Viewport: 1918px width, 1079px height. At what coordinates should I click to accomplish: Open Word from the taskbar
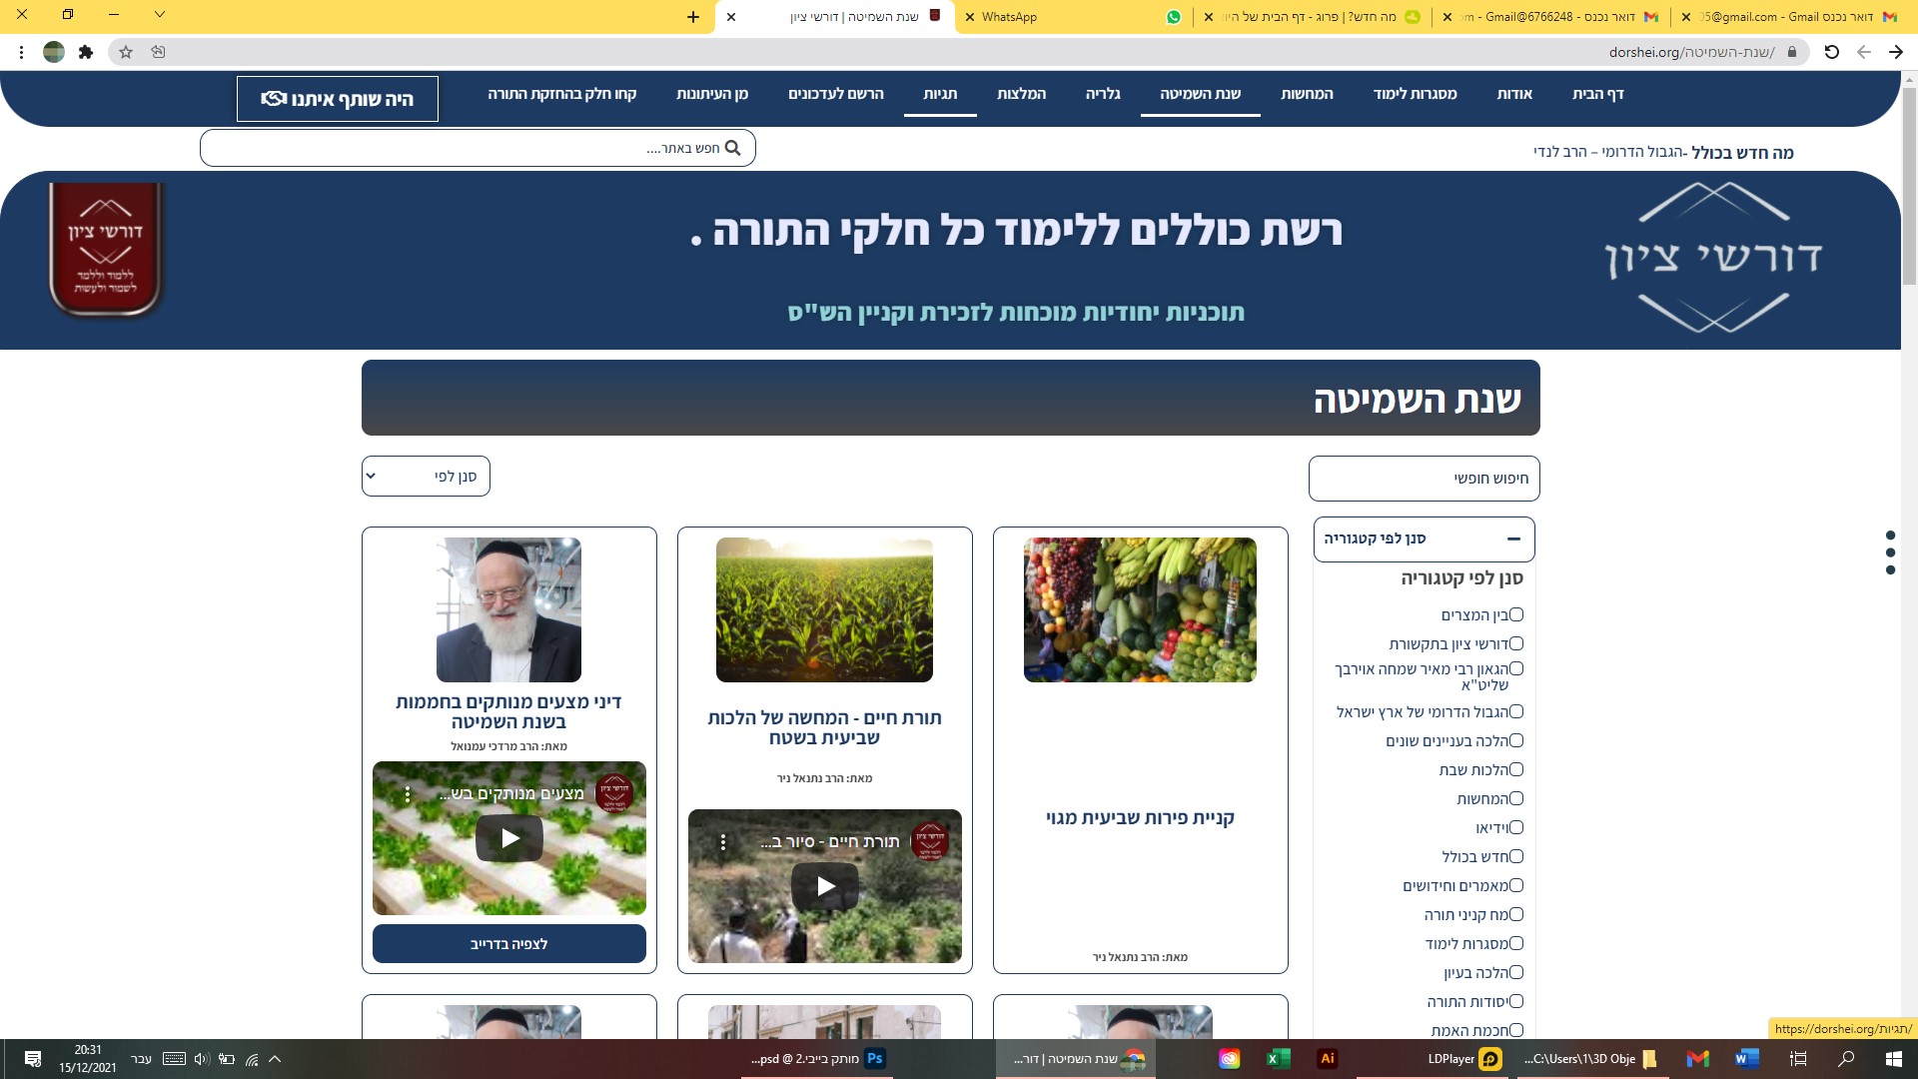pyautogui.click(x=1747, y=1059)
